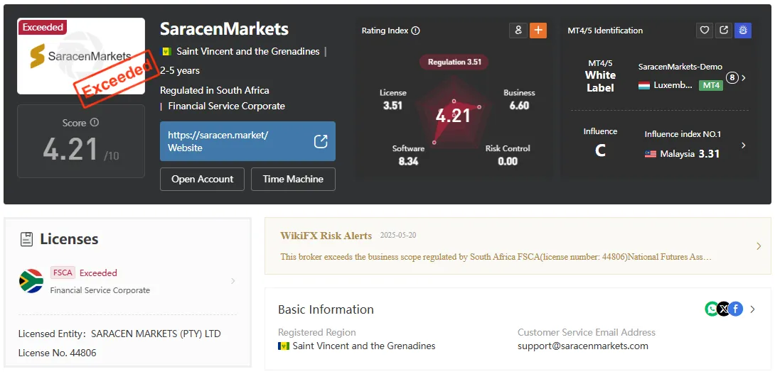
Task: Click the risk alert date 2025-05-20
Action: coord(398,236)
